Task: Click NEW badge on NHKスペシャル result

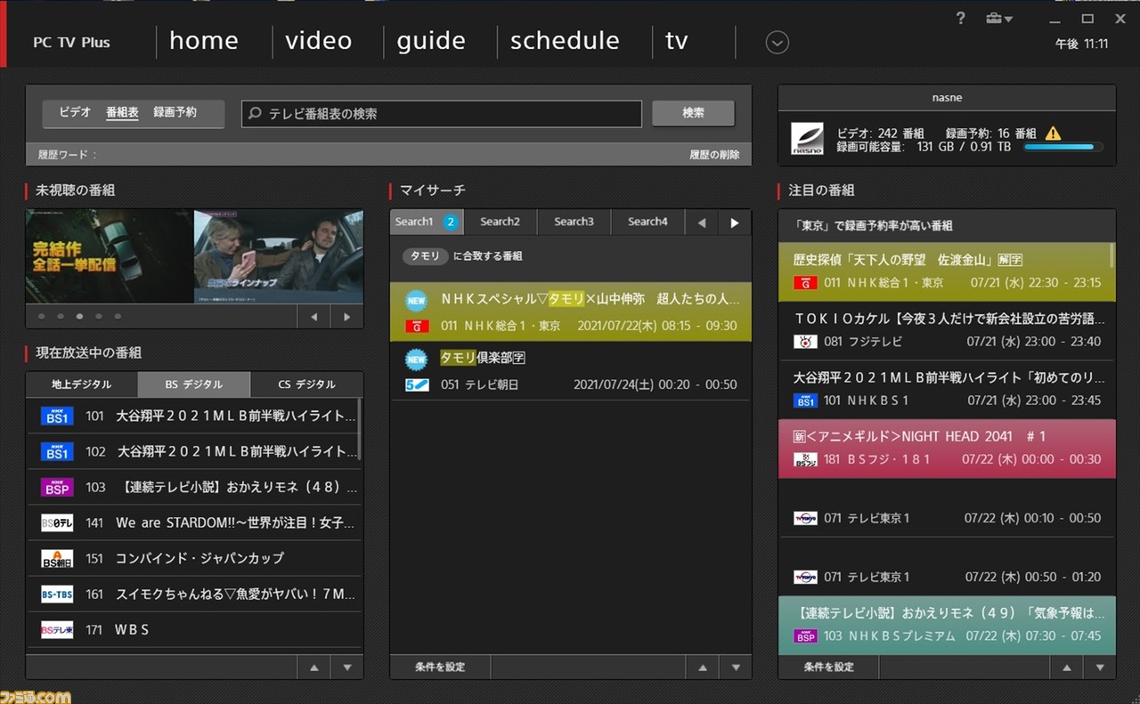Action: 416,300
